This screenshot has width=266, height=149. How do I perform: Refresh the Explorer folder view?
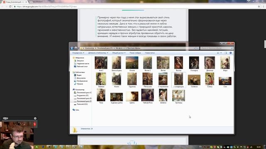(x=198, y=48)
